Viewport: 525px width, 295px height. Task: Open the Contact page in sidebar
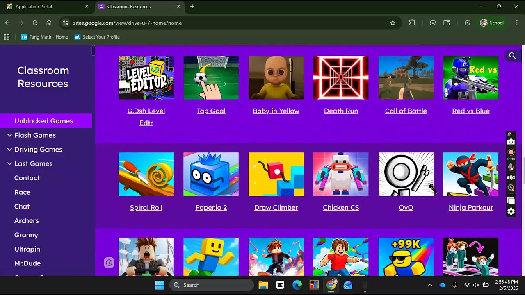click(27, 178)
